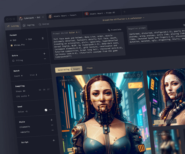The height and width of the screenshot is (154, 185).
Task: Click the txt2img tab icon
Action: 8,26
